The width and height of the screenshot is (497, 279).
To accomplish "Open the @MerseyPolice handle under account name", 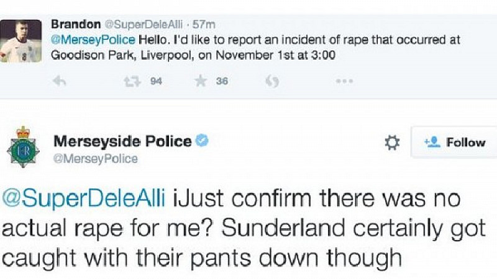I will pos(96,159).
